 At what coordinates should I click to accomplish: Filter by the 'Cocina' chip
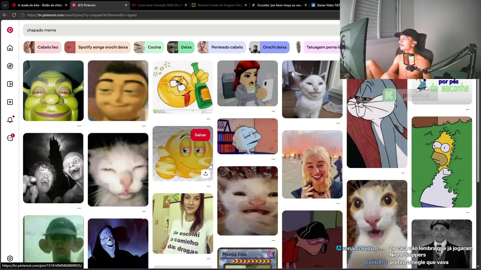[x=149, y=47]
